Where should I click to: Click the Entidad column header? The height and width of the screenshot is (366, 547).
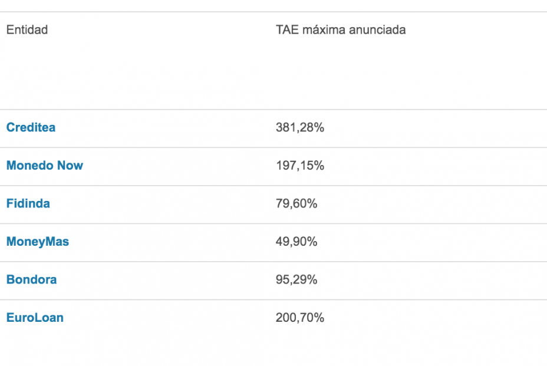(x=27, y=29)
